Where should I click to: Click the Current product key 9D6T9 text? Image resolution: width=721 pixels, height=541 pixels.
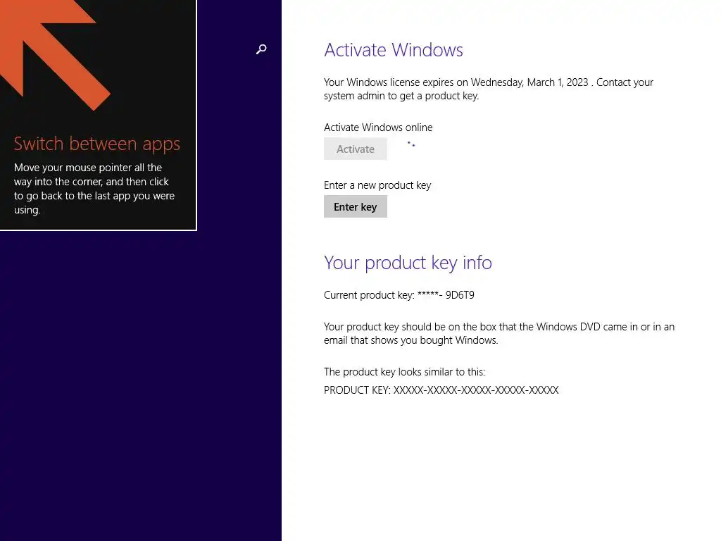pos(399,295)
